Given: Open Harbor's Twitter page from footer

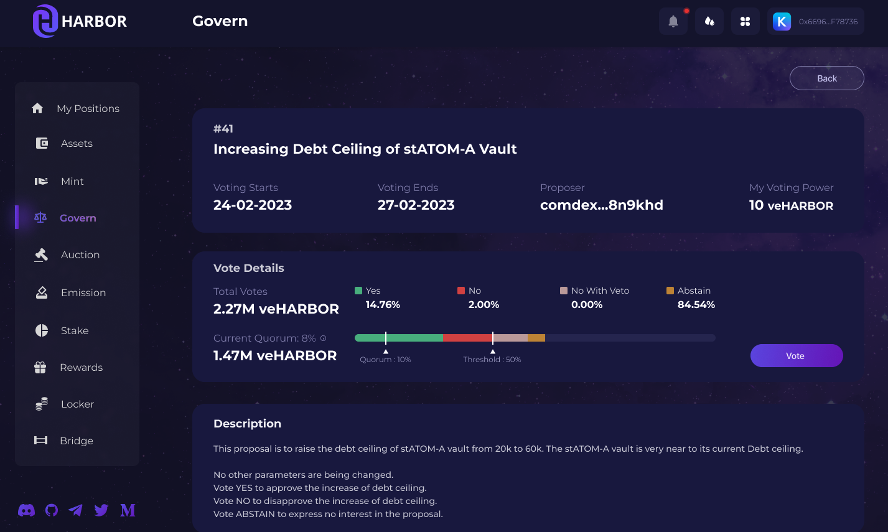Looking at the screenshot, I should [101, 510].
